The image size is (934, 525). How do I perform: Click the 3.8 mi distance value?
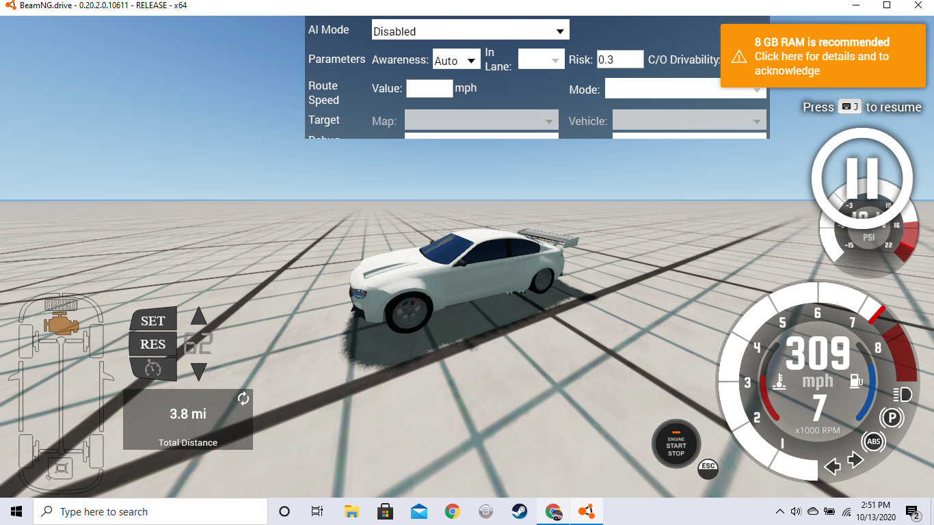(188, 414)
